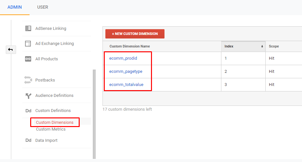The width and height of the screenshot is (302, 162).
Task: Collapse Custom Definitions section
Action: click(53, 111)
